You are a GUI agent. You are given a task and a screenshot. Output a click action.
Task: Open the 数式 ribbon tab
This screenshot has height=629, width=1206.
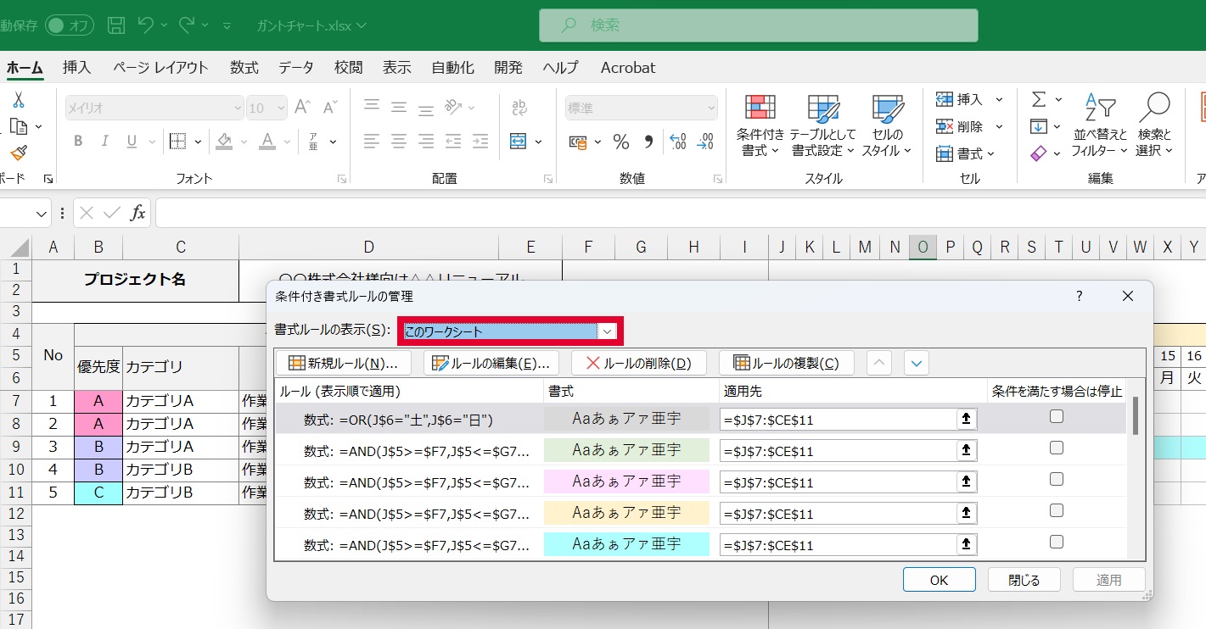(244, 68)
